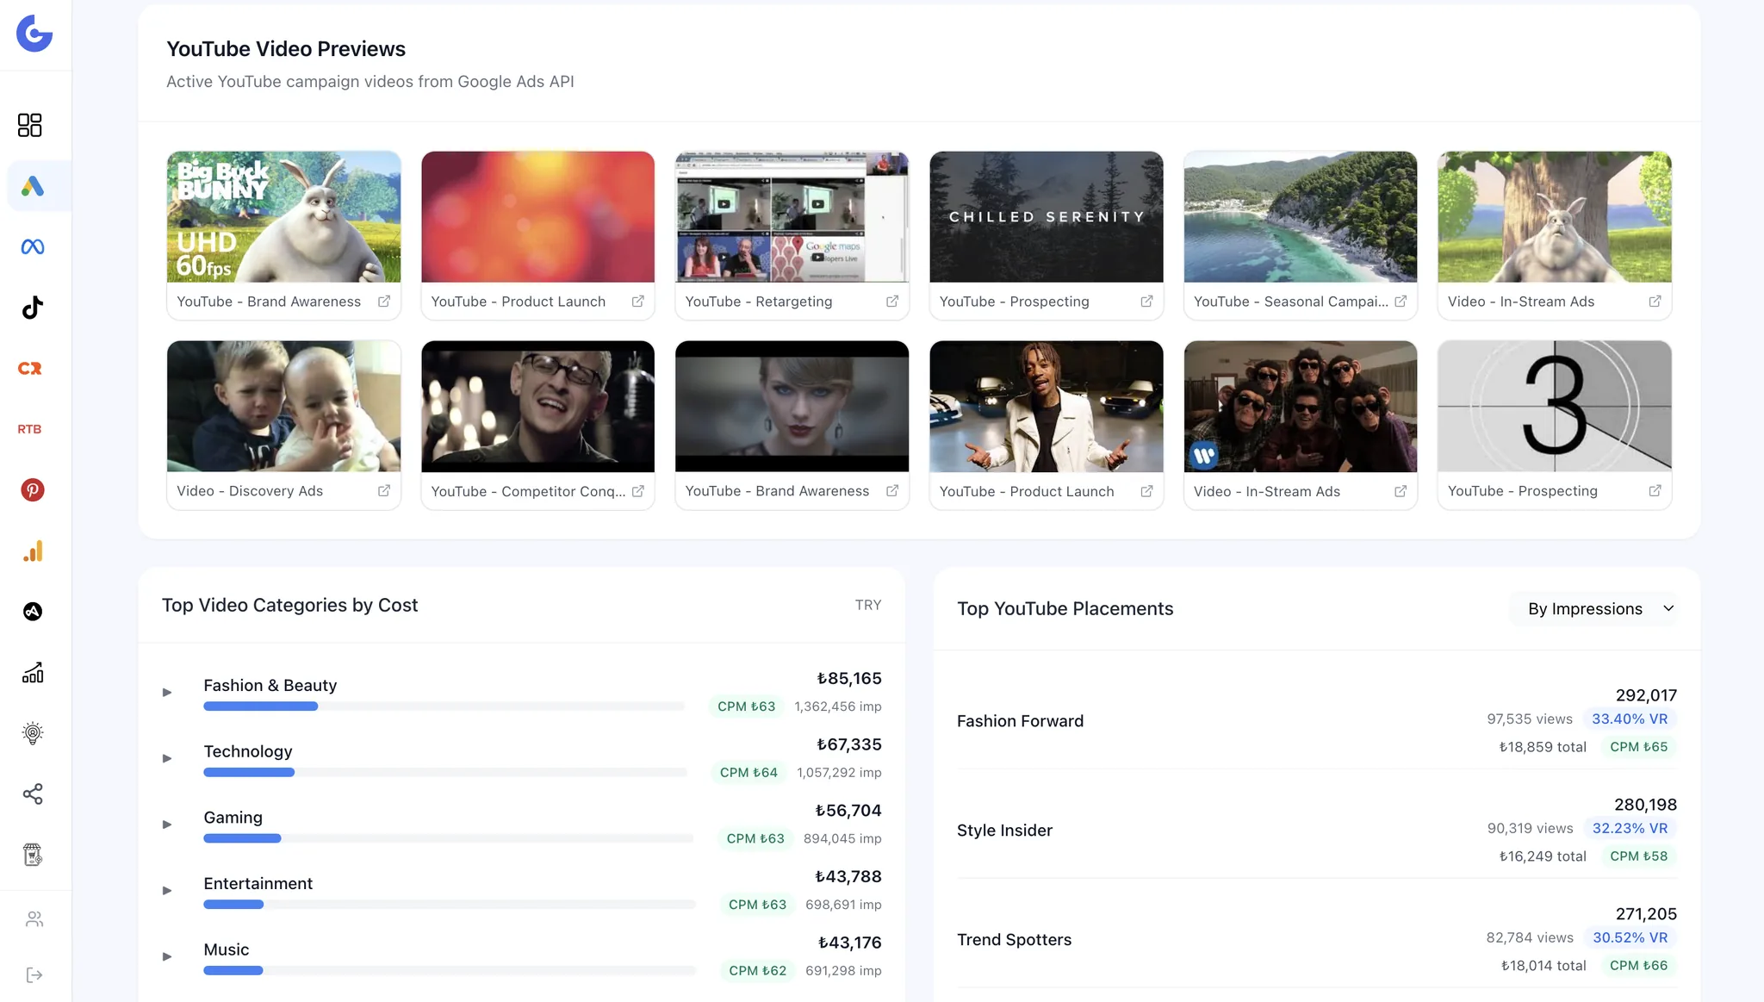
Task: Open the By Impressions dropdown
Action: tap(1593, 609)
